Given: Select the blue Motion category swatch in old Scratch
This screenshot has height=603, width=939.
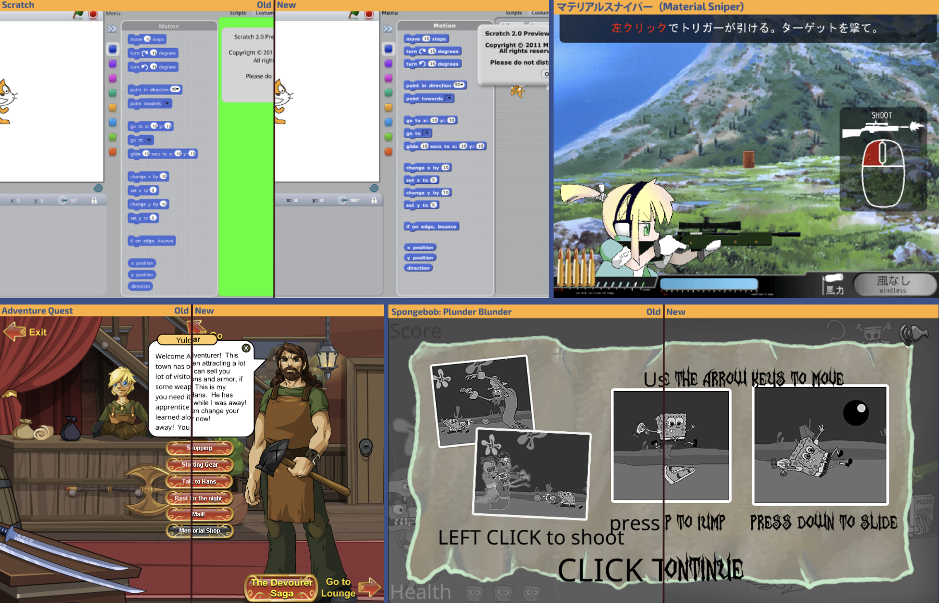Looking at the screenshot, I should [x=112, y=49].
